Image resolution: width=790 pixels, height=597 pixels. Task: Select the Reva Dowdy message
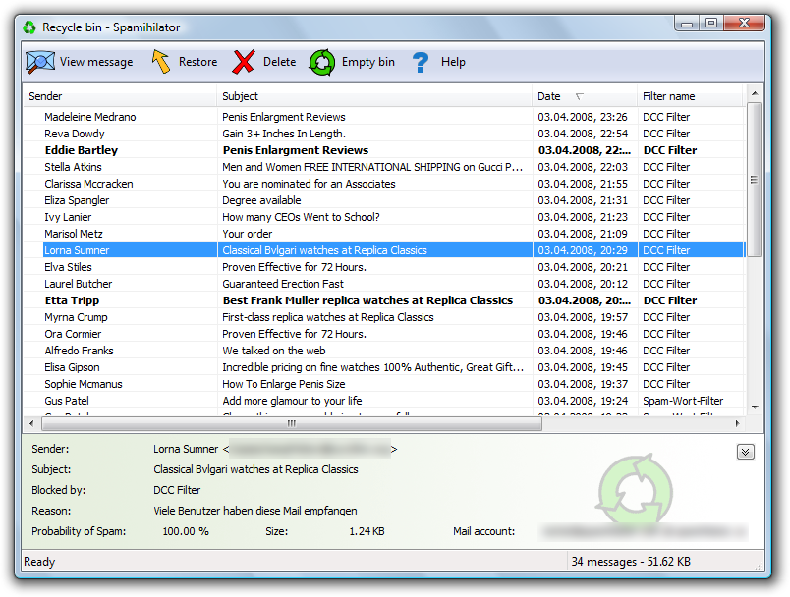coord(384,134)
